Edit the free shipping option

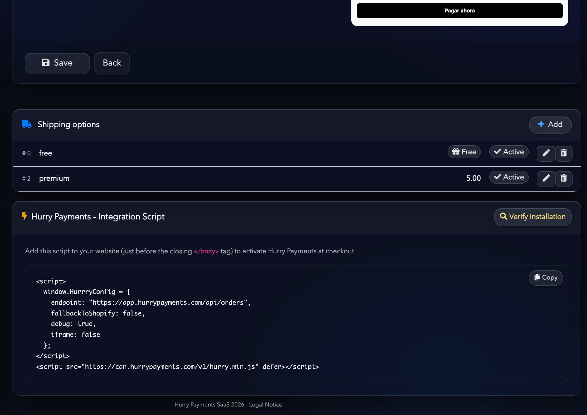pos(546,153)
